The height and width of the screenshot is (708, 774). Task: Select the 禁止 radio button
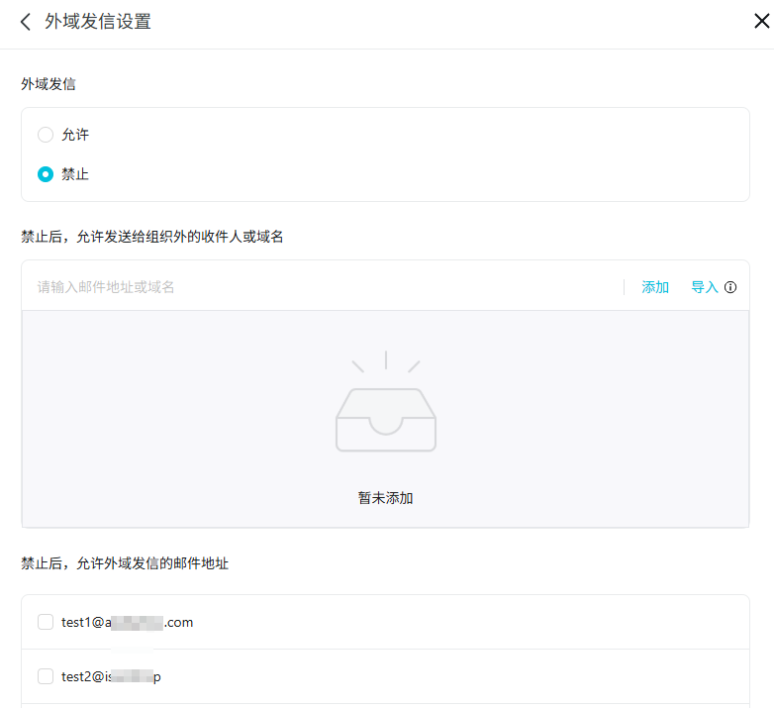click(x=46, y=174)
